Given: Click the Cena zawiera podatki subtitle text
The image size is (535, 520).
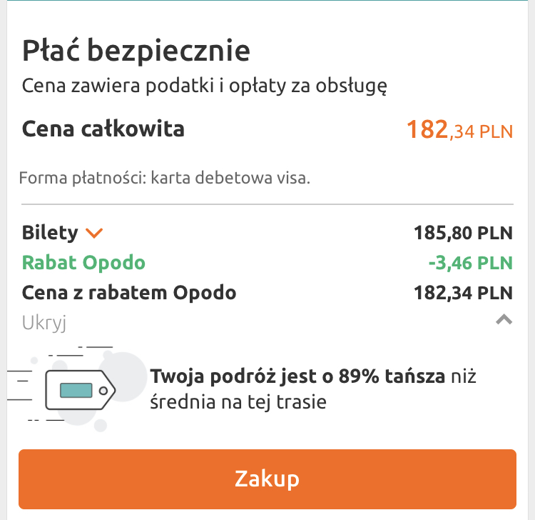Looking at the screenshot, I should [205, 86].
